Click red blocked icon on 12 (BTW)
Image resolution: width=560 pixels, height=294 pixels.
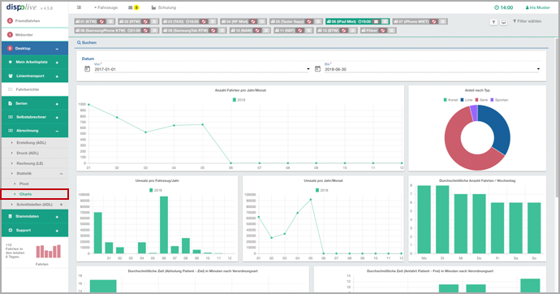343,31
